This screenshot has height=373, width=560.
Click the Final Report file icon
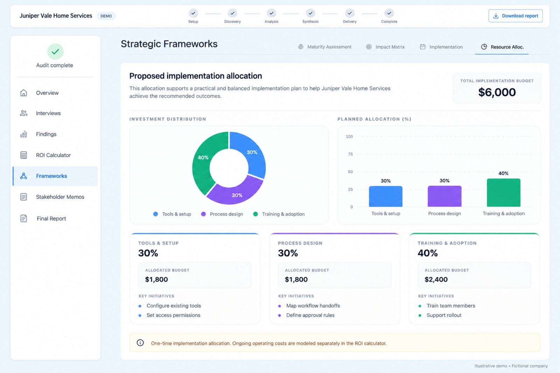23,218
